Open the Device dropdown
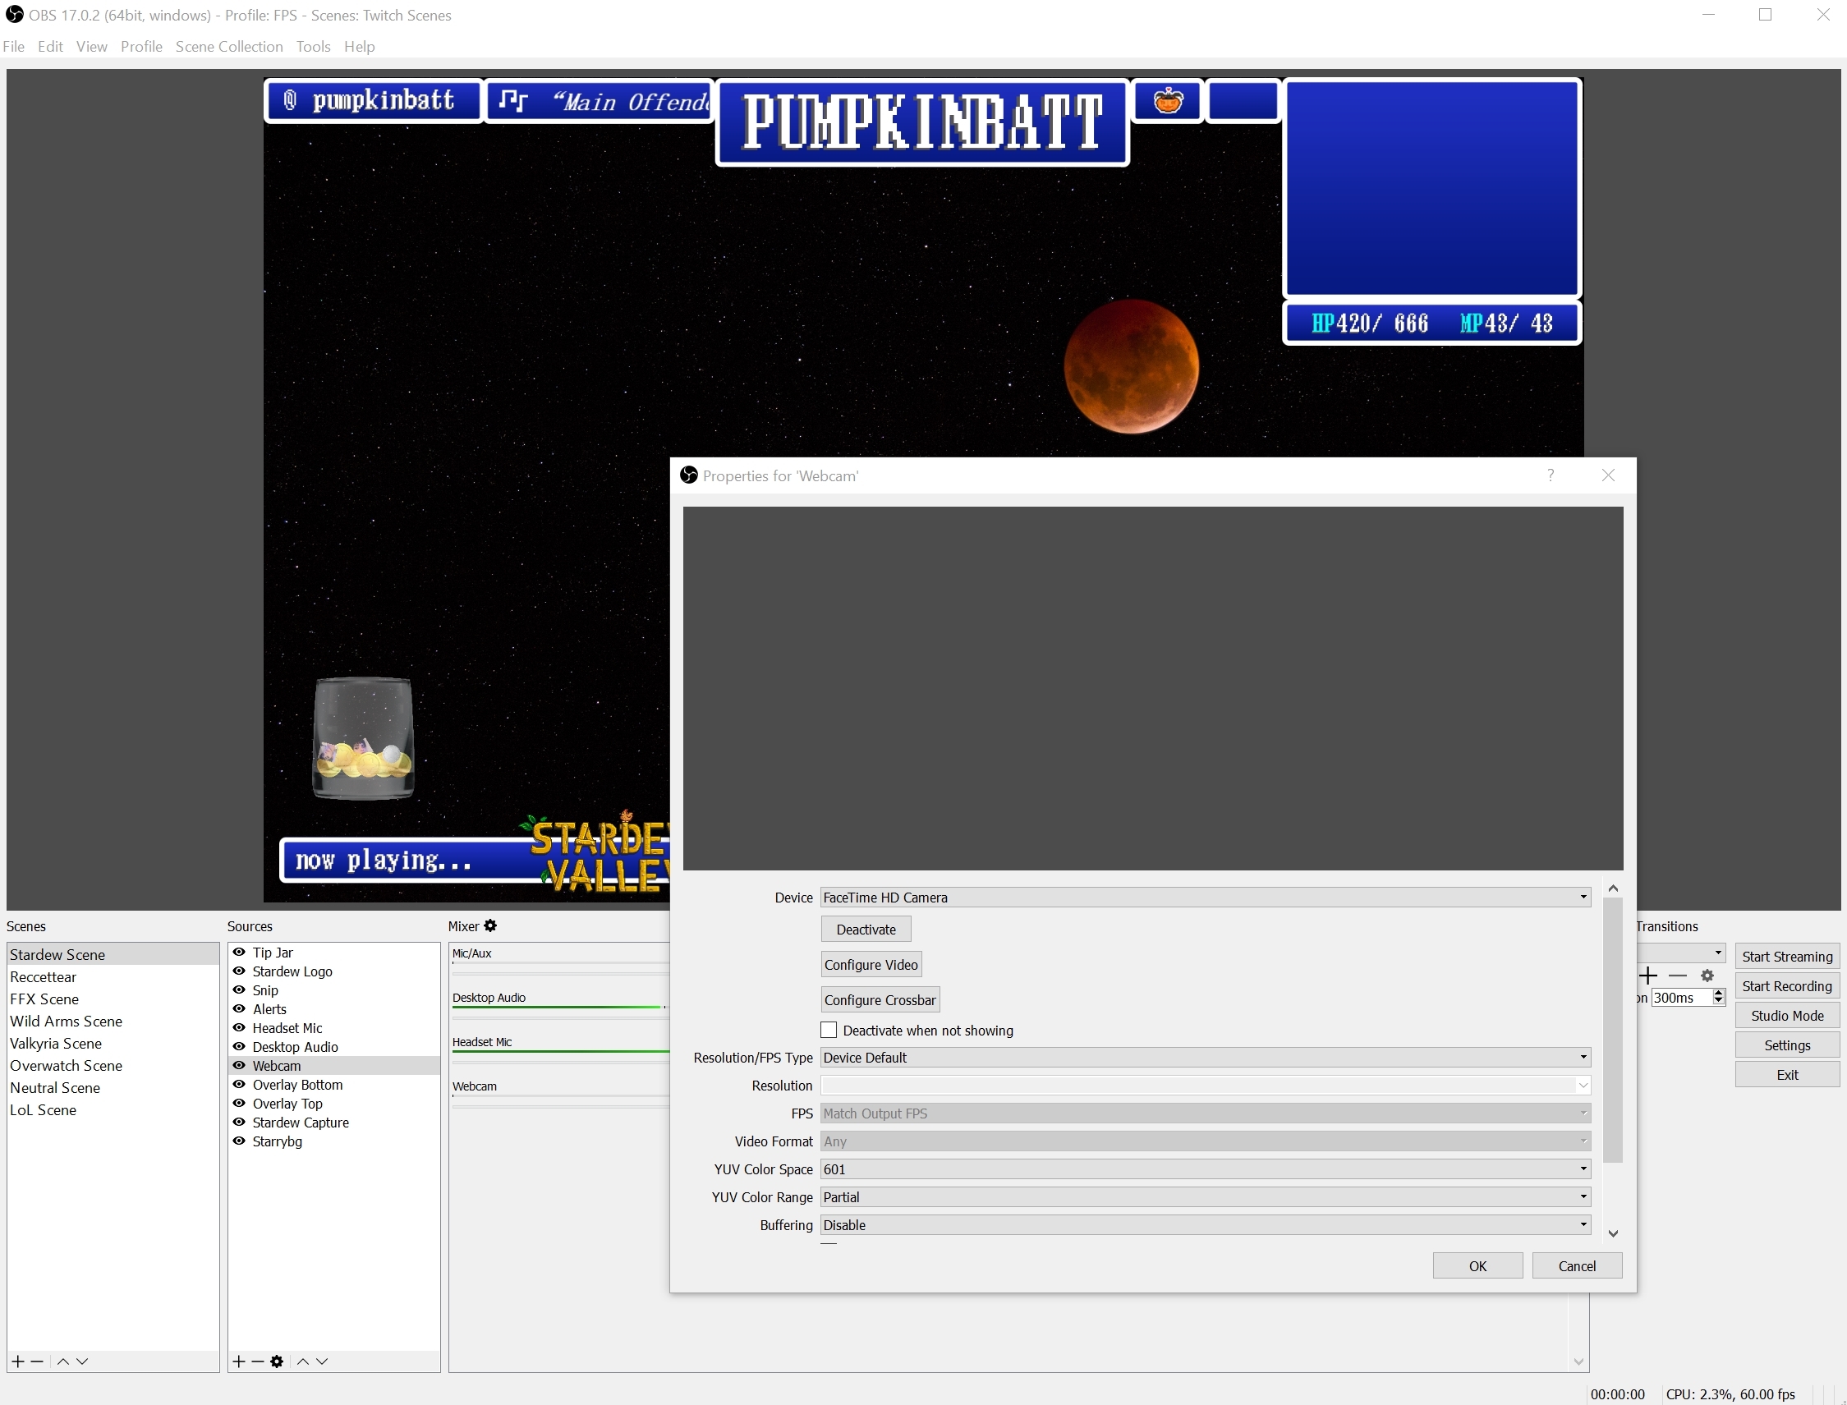Viewport: 1847px width, 1405px height. click(1205, 898)
